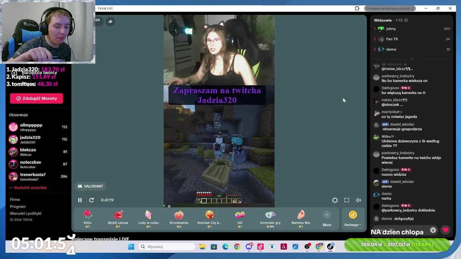Tap the heart like button in chat

(x=446, y=230)
